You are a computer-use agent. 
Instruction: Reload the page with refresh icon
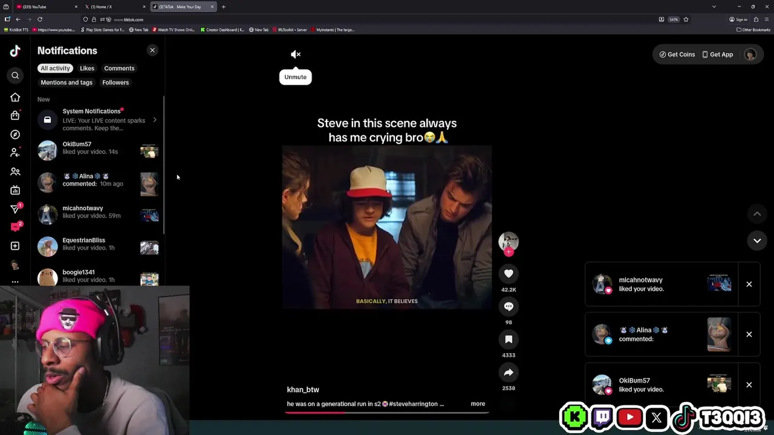tap(40, 19)
